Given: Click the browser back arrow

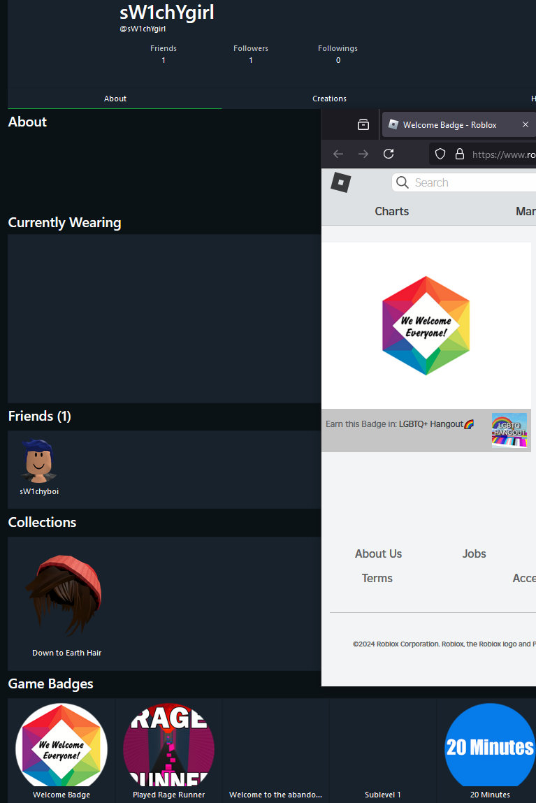Looking at the screenshot, I should pos(338,154).
